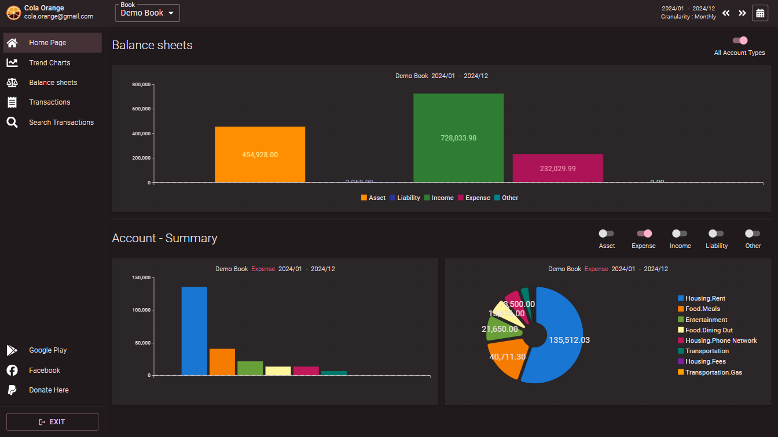Open Trend Charts via its chart icon
Image resolution: width=778 pixels, height=437 pixels.
pos(12,63)
